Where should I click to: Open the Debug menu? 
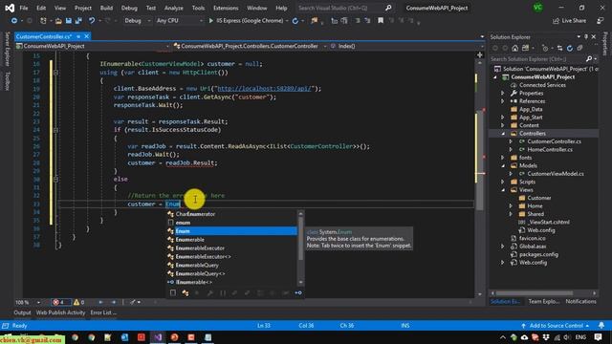(129, 8)
